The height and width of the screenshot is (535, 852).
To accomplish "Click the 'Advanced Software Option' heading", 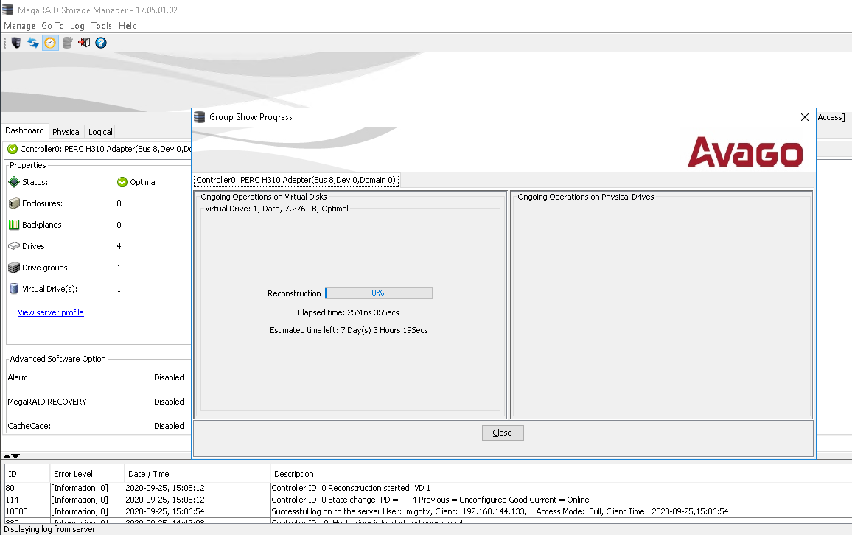I will pos(57,359).
